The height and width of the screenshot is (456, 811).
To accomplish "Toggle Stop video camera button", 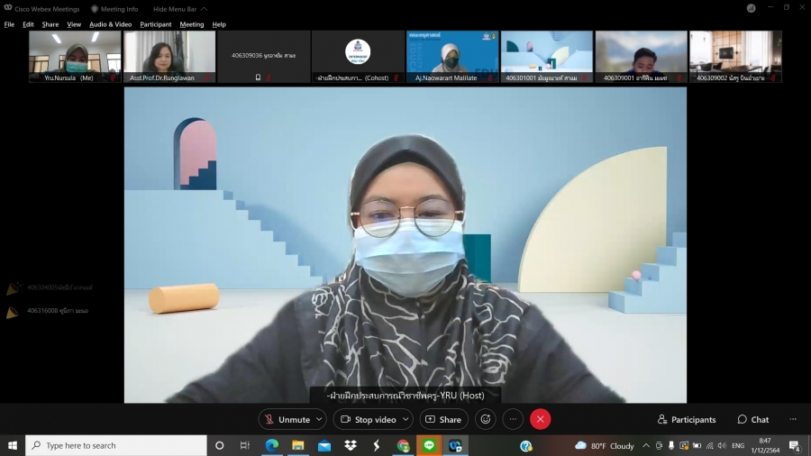I will (368, 419).
